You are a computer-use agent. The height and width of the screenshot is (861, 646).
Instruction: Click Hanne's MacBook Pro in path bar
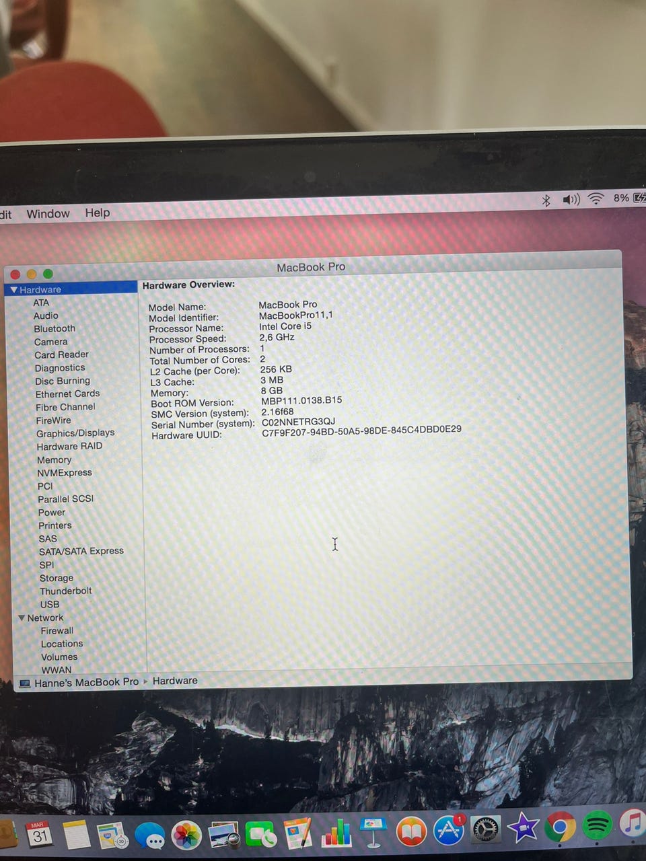click(x=86, y=682)
